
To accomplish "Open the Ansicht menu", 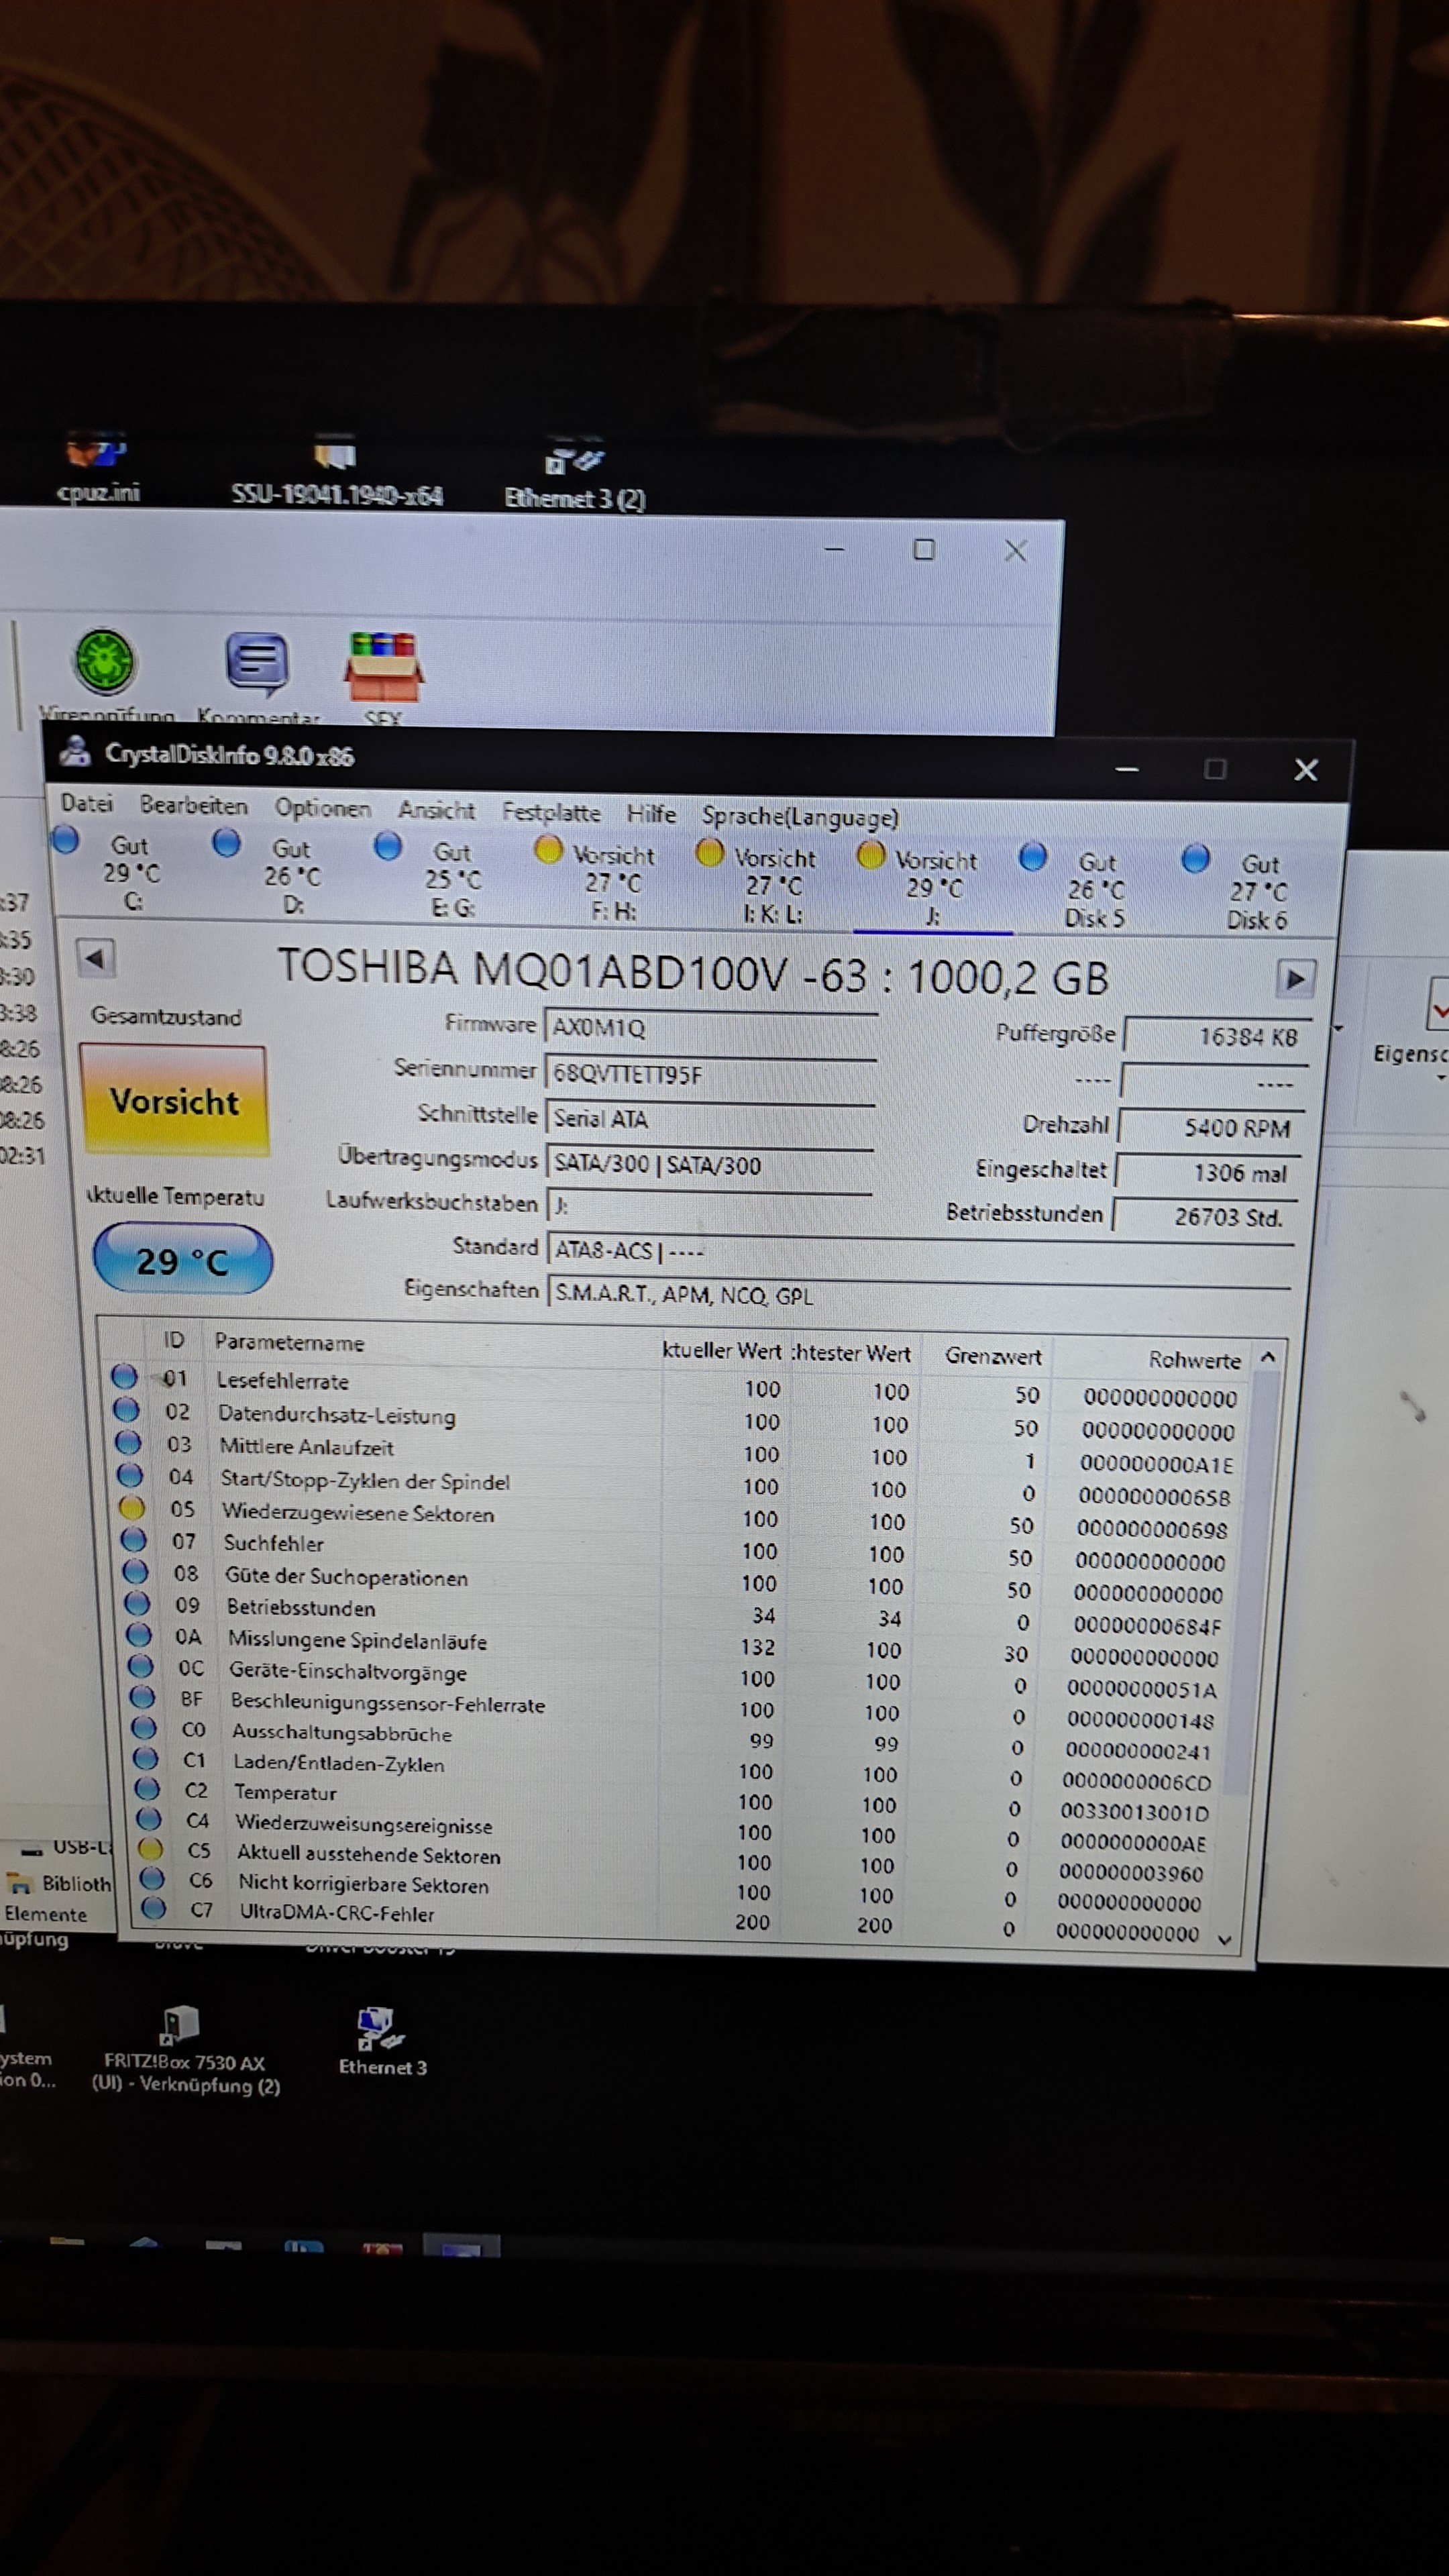I will [x=436, y=810].
